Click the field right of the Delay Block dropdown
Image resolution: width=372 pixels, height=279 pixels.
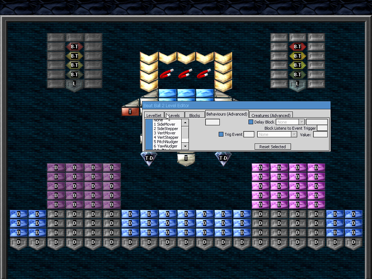coord(317,122)
